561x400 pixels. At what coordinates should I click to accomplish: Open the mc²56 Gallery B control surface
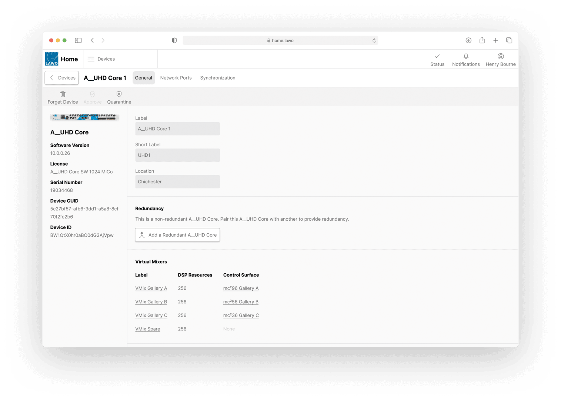(x=241, y=302)
